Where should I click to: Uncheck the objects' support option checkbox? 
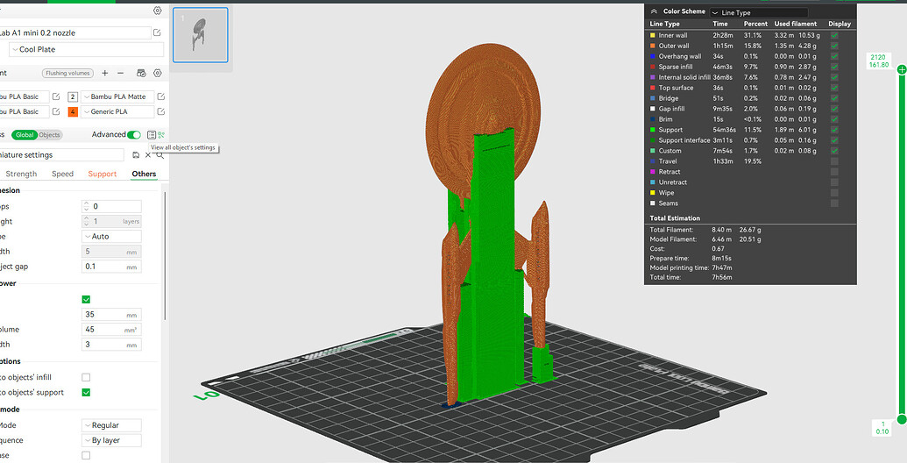point(86,392)
